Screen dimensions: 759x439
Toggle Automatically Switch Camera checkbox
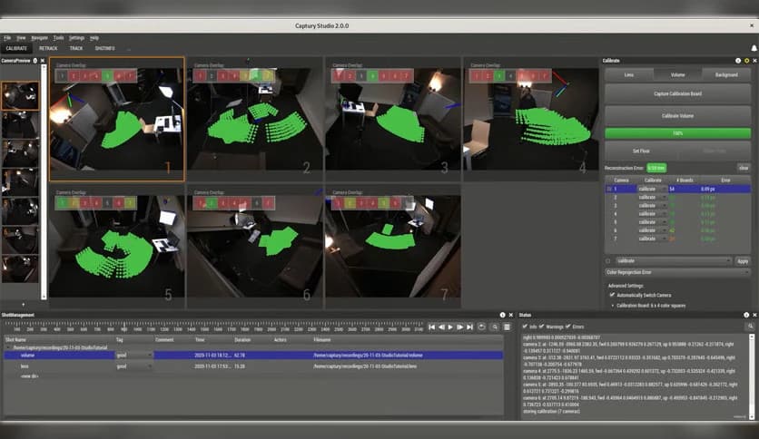[612, 295]
